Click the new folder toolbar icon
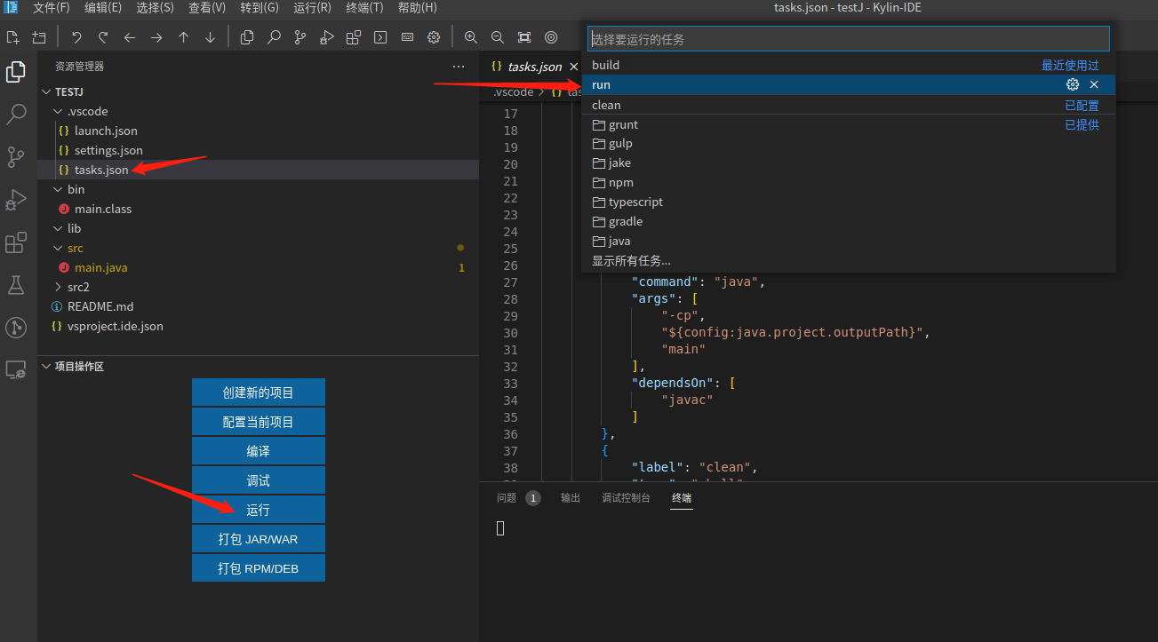This screenshot has height=642, width=1158. (39, 37)
